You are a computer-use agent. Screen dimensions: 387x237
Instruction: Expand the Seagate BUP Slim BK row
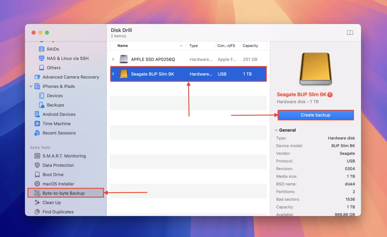click(113, 74)
